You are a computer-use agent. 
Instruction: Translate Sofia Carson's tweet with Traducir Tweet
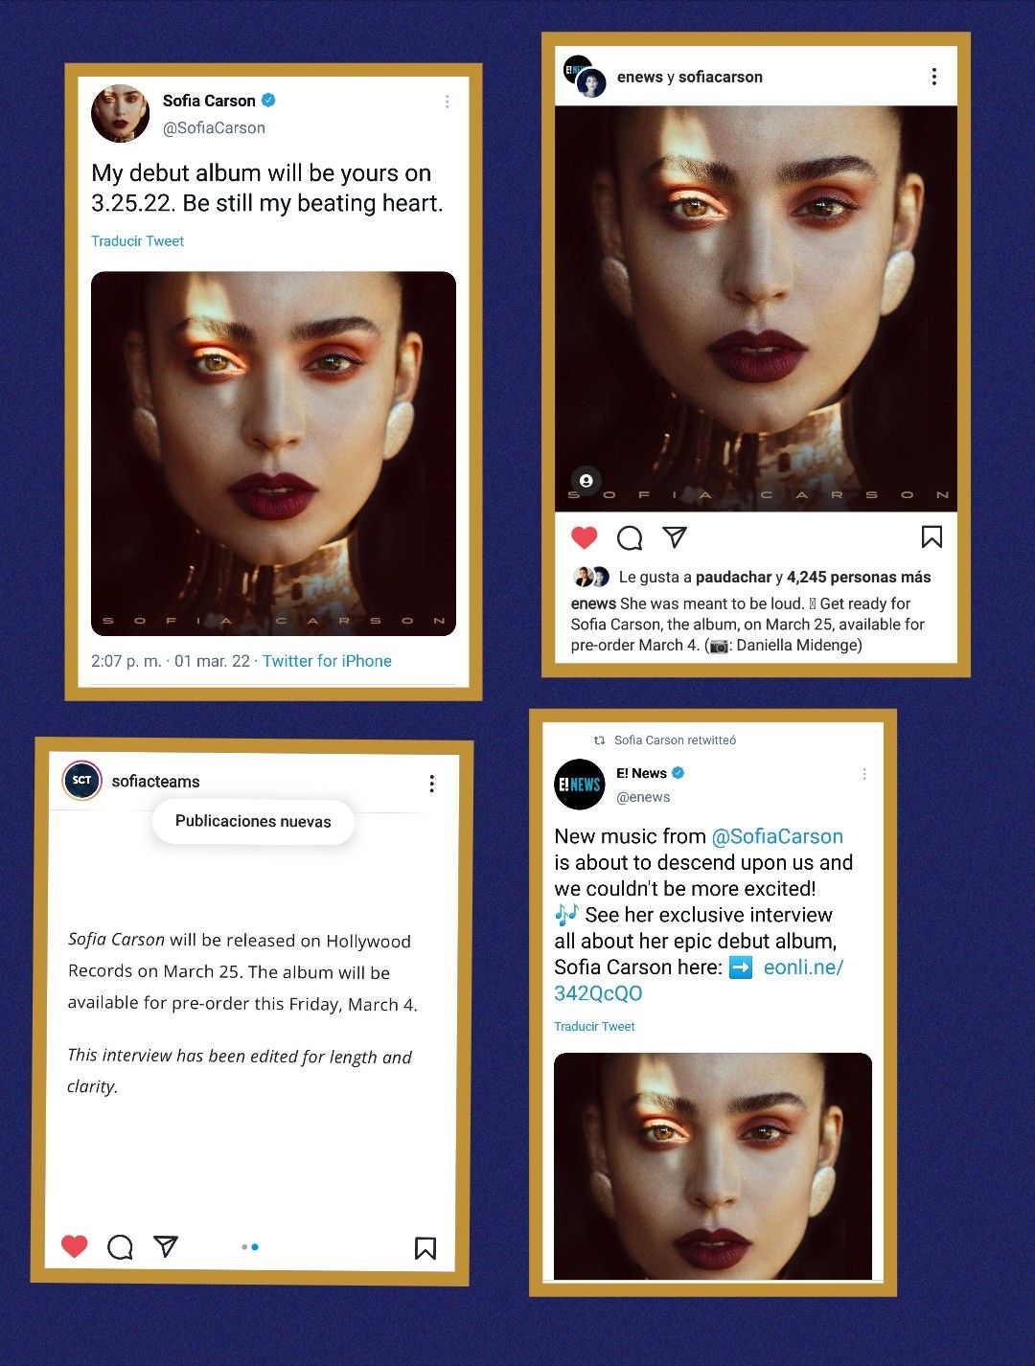coord(137,241)
